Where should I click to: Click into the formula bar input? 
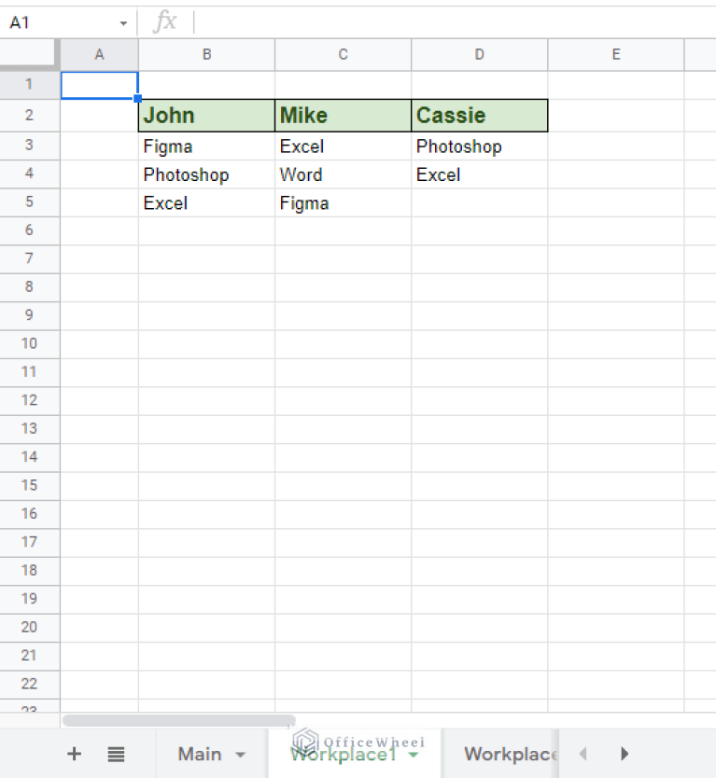[448, 22]
